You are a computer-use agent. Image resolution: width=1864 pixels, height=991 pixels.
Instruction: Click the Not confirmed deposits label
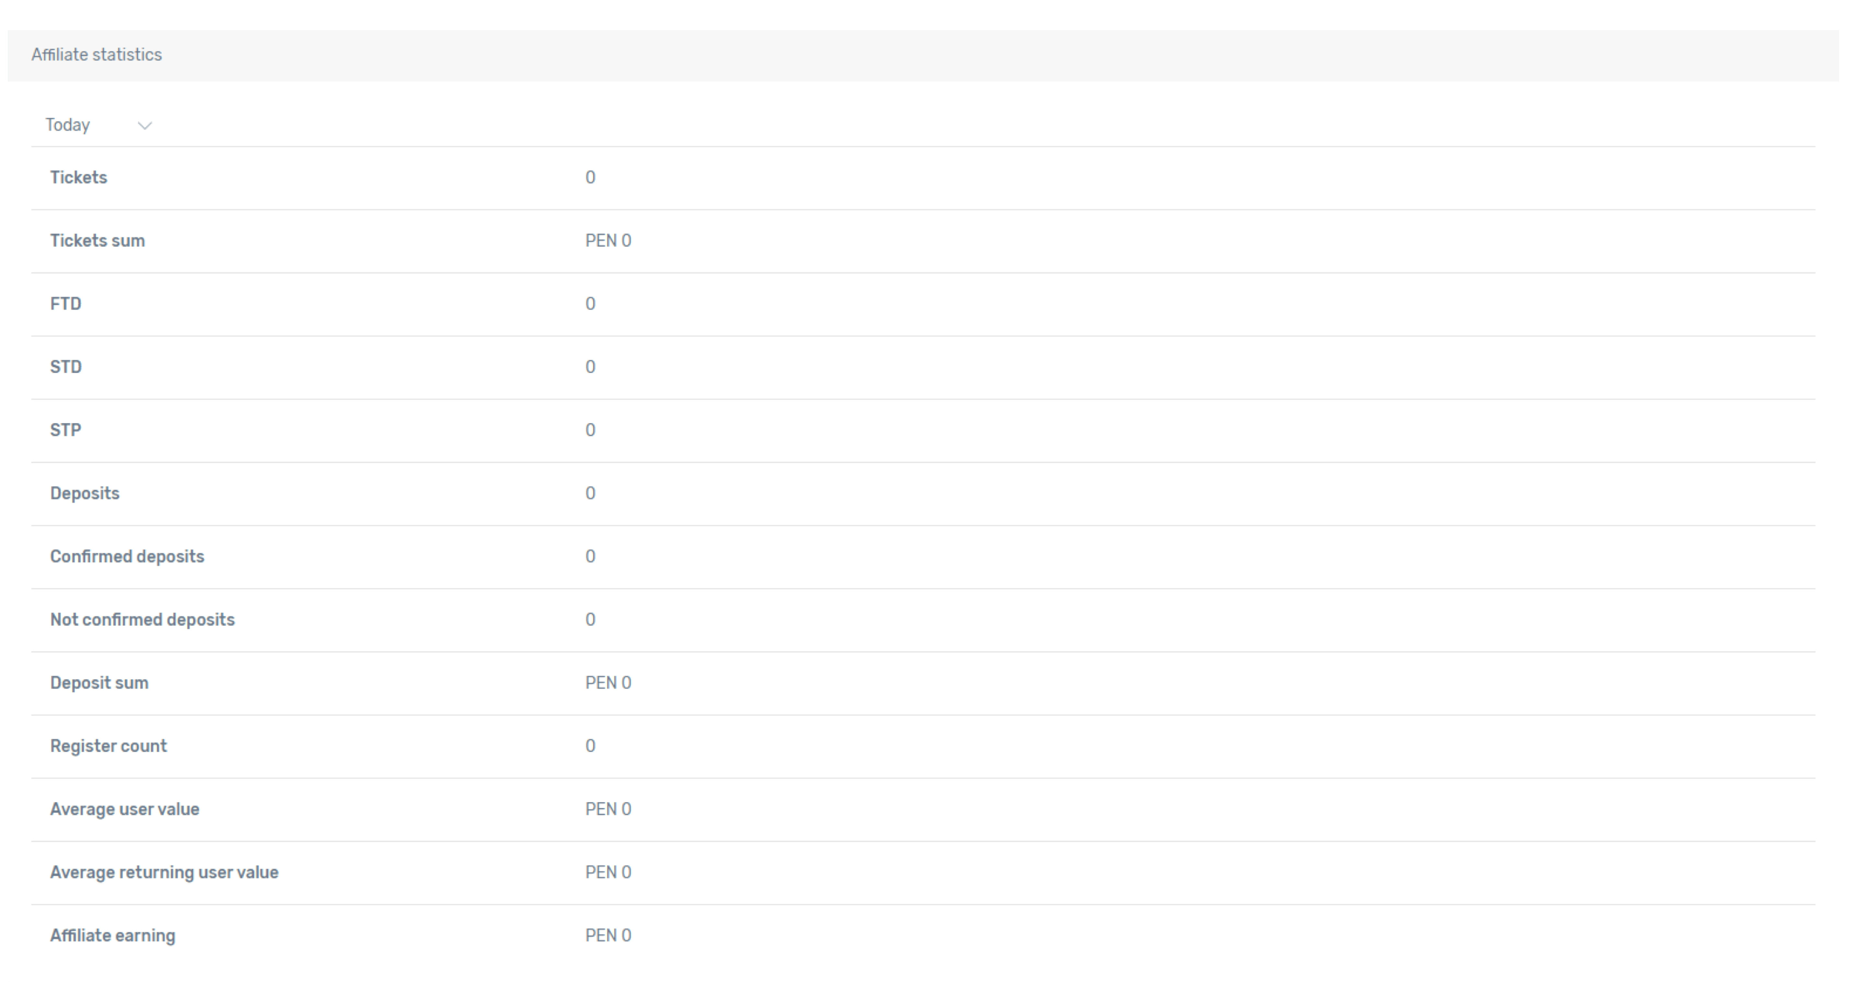tap(142, 620)
